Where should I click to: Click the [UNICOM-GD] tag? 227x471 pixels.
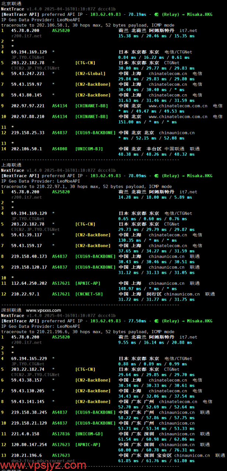coord(89,434)
